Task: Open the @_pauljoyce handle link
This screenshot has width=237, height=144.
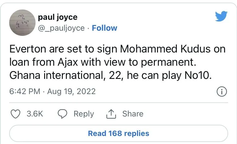Action: point(61,28)
